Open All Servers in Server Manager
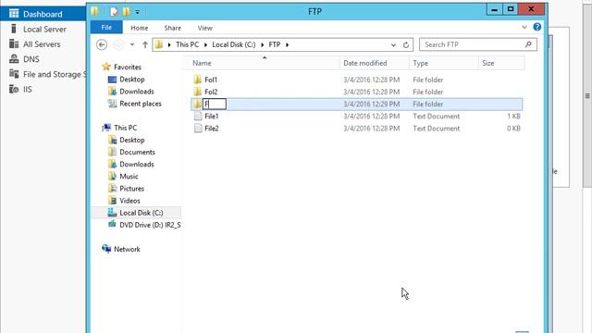Screen dimensions: 592x333 pyautogui.click(x=42, y=44)
